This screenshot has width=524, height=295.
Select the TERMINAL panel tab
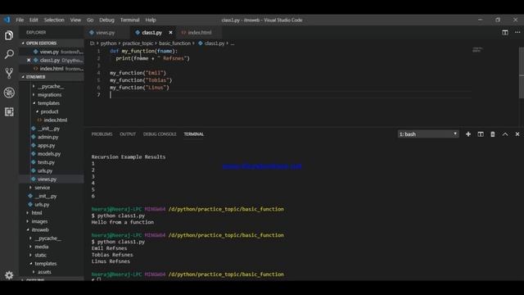(x=193, y=134)
